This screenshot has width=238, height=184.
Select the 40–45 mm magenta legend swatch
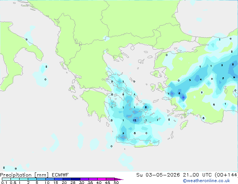(102, 179)
